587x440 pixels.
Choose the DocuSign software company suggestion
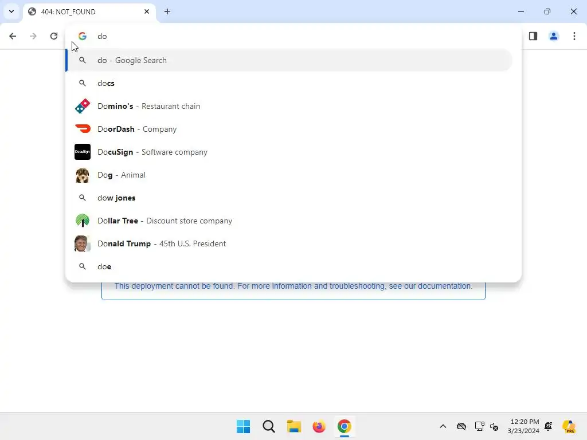[289, 152]
